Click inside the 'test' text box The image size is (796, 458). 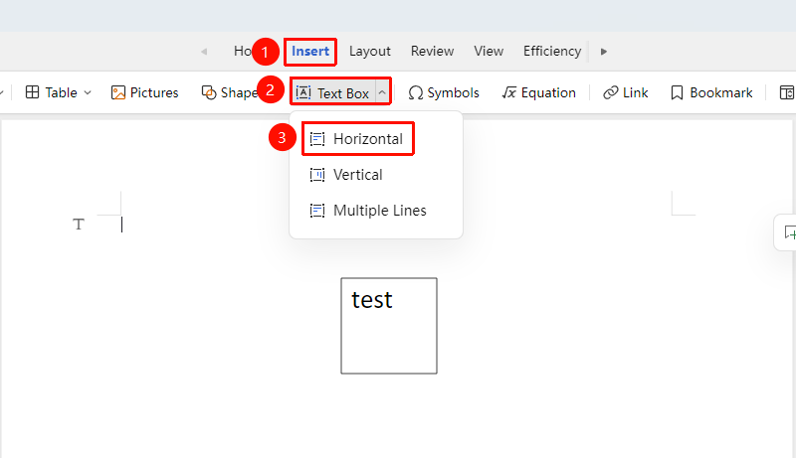click(x=389, y=326)
